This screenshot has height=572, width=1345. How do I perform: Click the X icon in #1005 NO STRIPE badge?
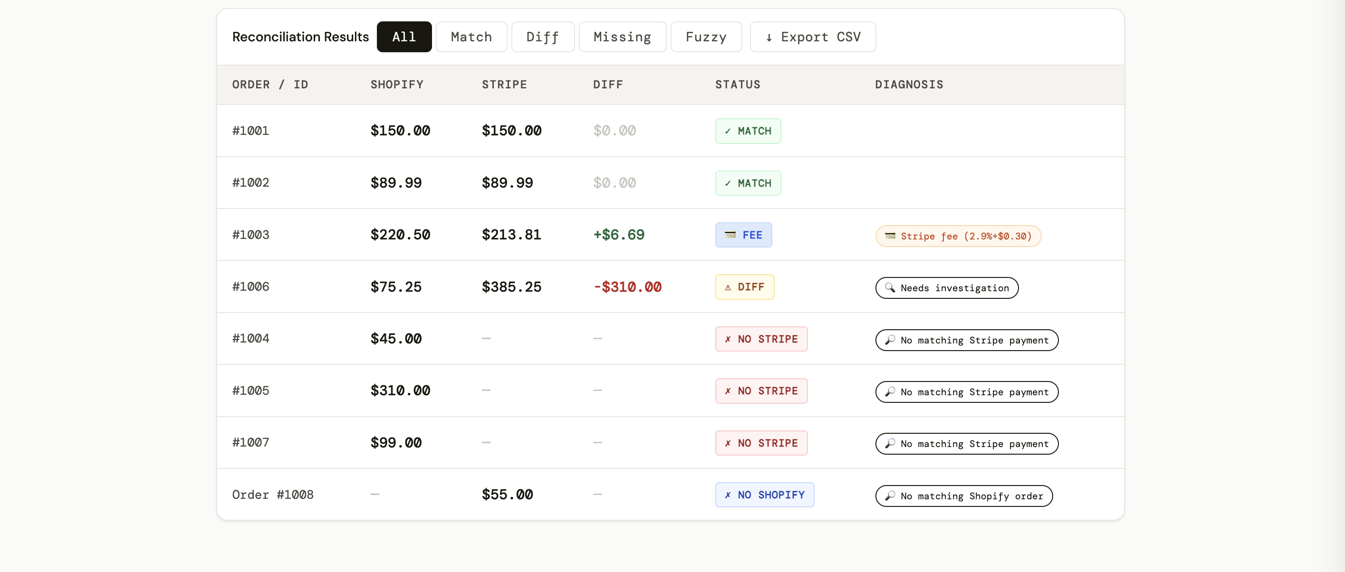coord(727,391)
